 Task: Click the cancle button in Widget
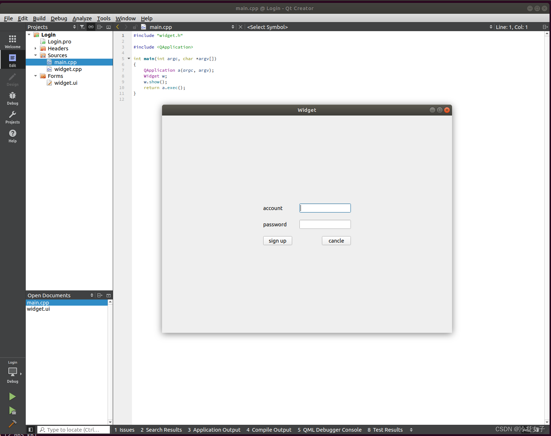(336, 241)
